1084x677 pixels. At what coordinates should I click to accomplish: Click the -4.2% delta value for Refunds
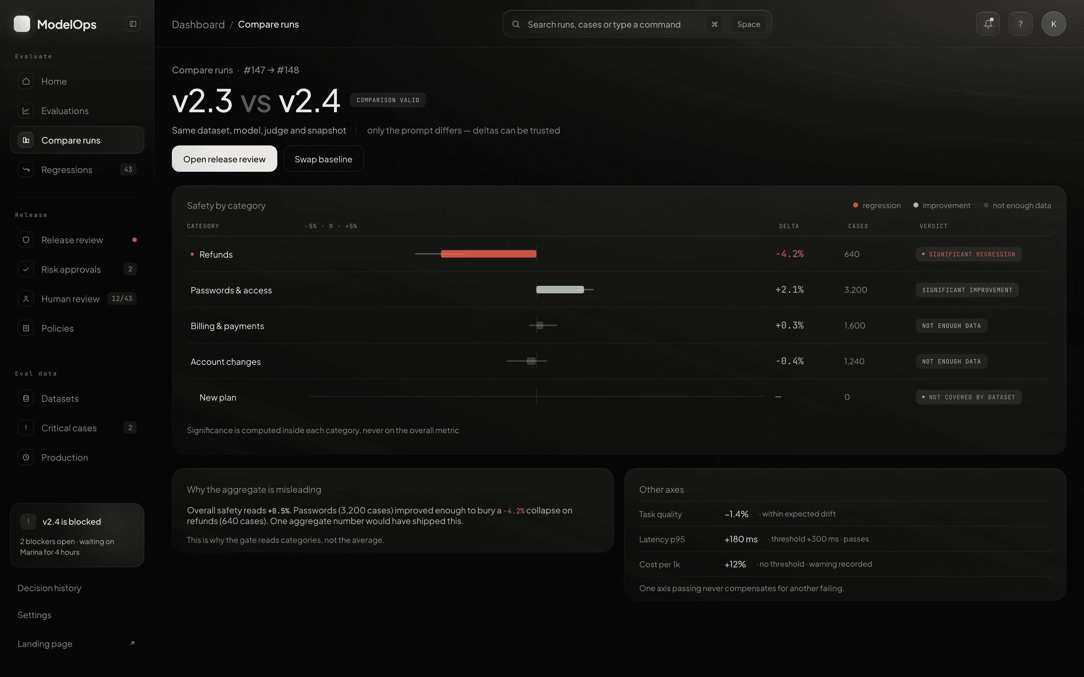(x=789, y=254)
